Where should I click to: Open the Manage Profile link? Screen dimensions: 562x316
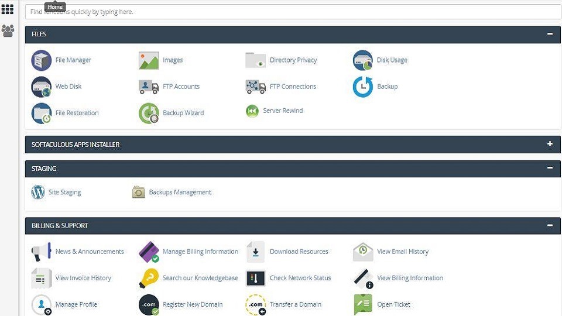[76, 304]
